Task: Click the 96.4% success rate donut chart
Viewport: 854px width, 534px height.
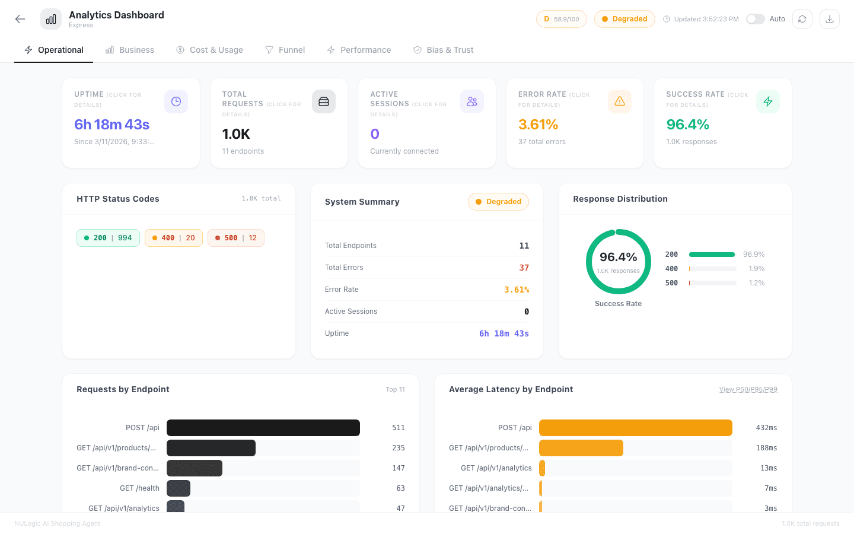Action: (x=618, y=262)
